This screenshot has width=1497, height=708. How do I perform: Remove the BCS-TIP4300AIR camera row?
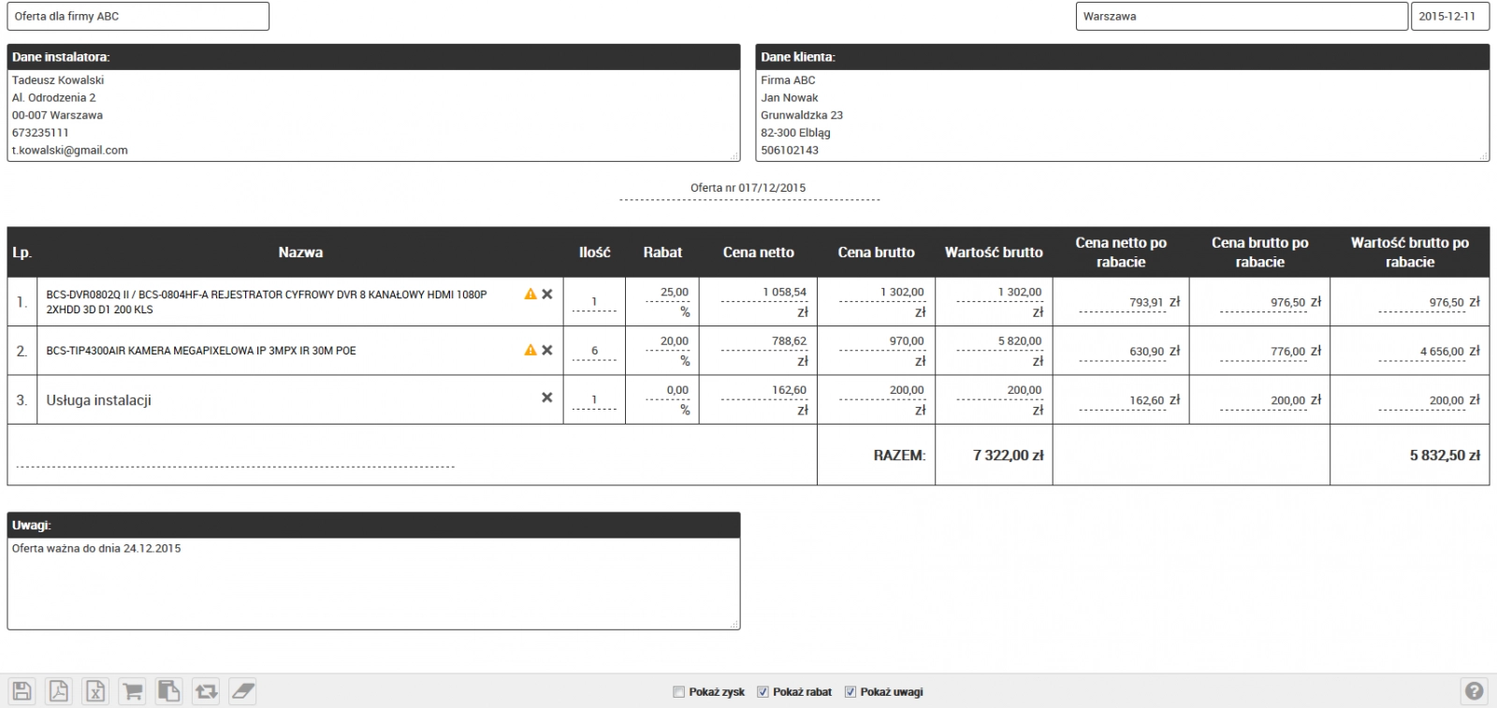click(547, 350)
